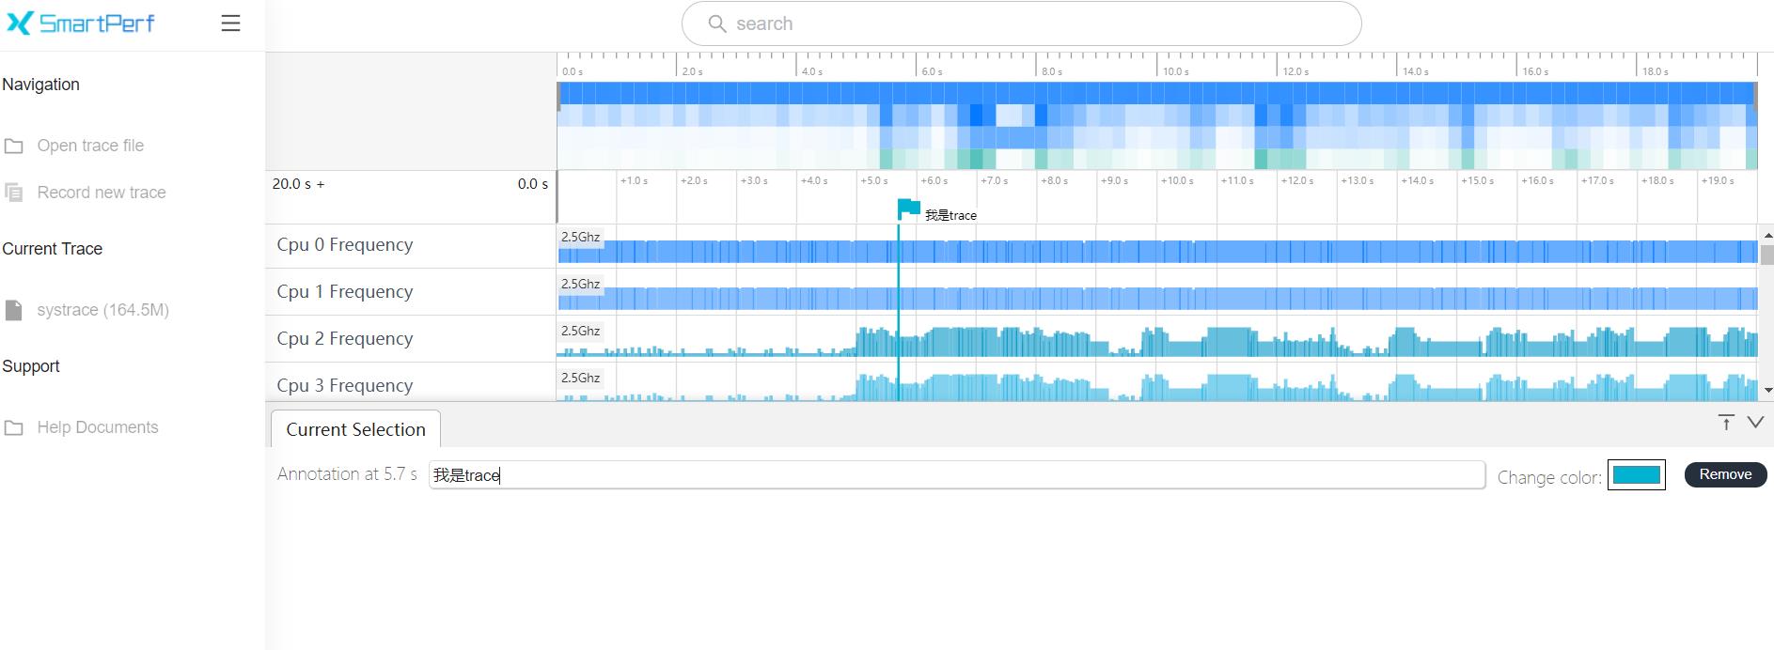
Task: Click the Help Documents folder icon
Action: pos(14,427)
